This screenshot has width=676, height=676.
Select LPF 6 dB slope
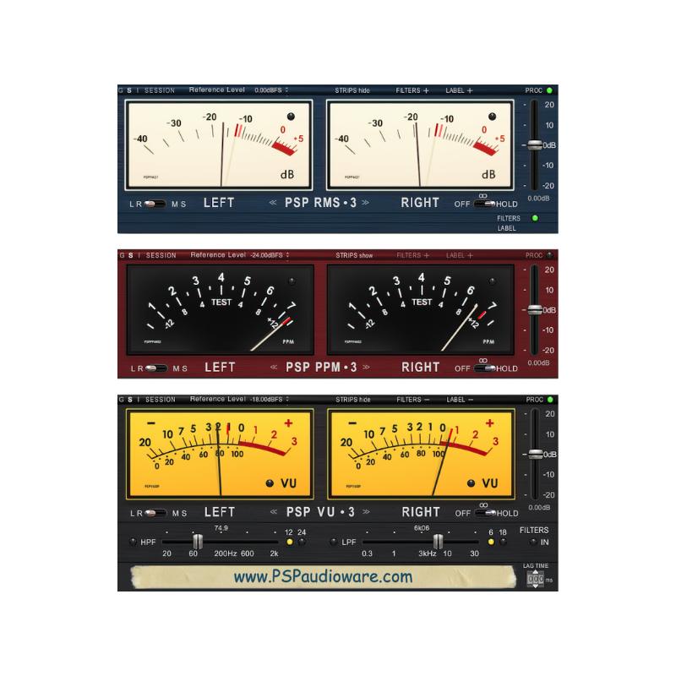491,542
